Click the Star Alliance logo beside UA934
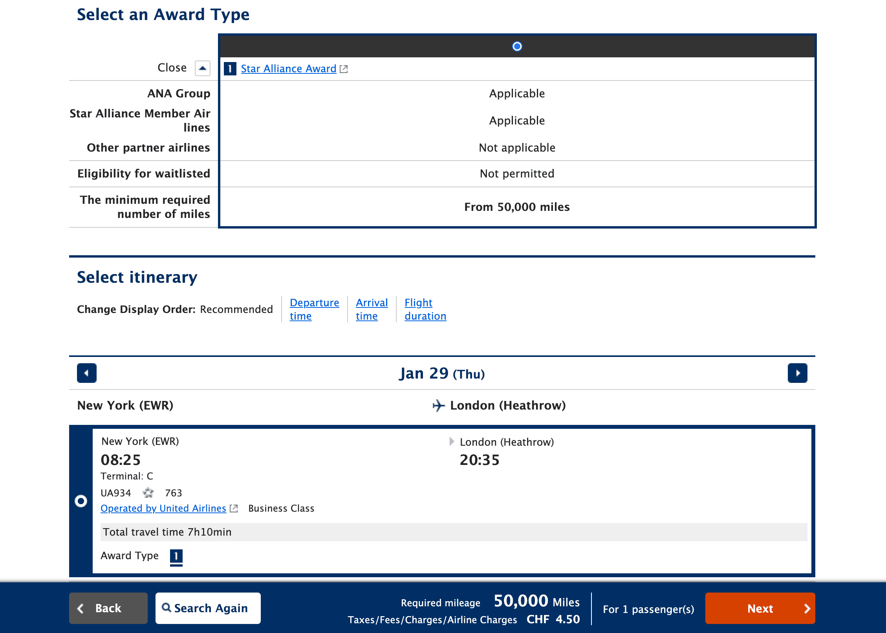 (148, 493)
